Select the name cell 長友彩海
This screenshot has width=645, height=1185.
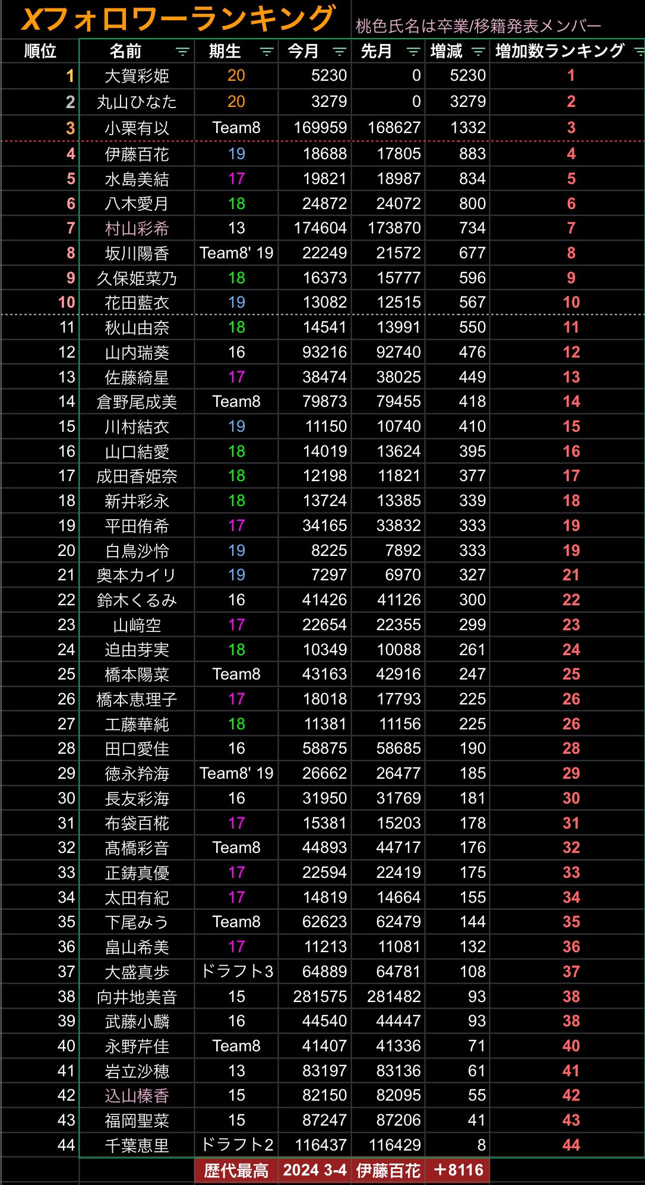click(x=137, y=798)
